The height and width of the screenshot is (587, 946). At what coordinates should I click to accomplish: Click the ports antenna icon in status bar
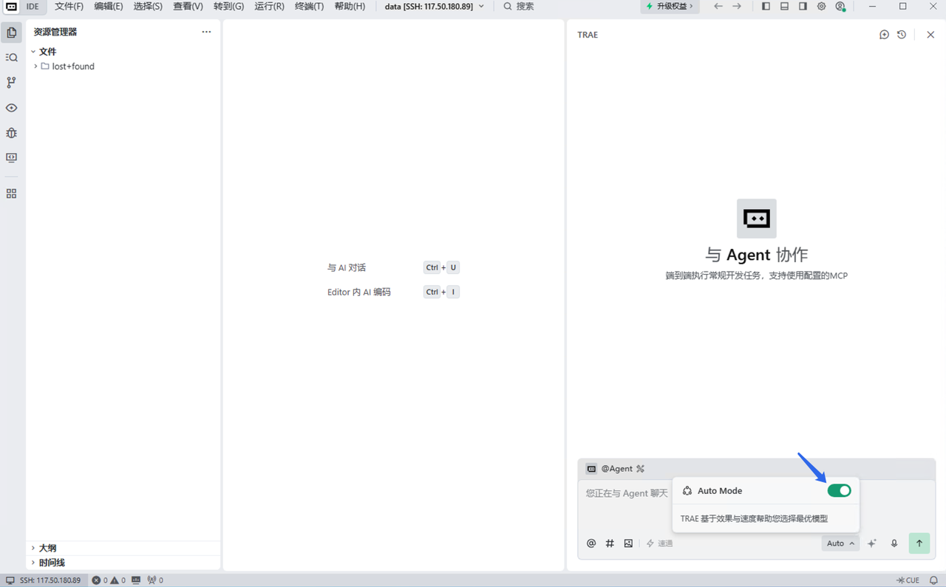[155, 580]
